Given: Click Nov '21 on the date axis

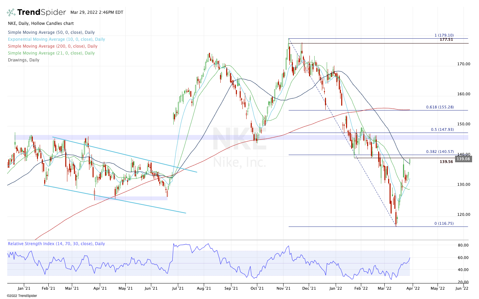Looking at the screenshot, I should (x=283, y=288).
